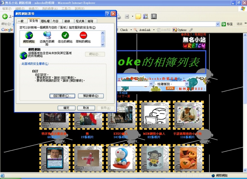Switch to the 隱私權 tab
The image size is (247, 179).
[45, 21]
